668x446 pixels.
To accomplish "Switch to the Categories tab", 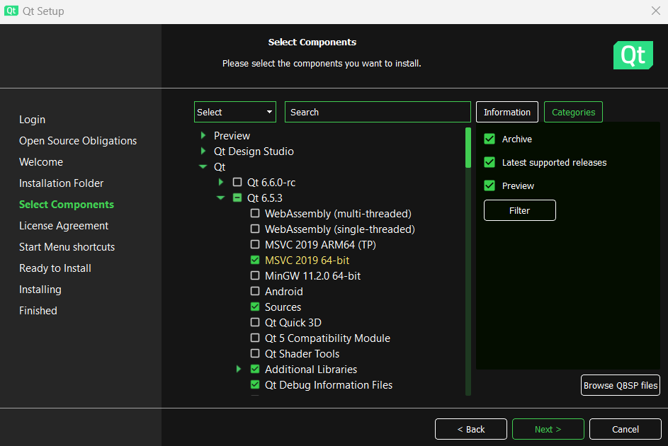I will click(x=573, y=112).
